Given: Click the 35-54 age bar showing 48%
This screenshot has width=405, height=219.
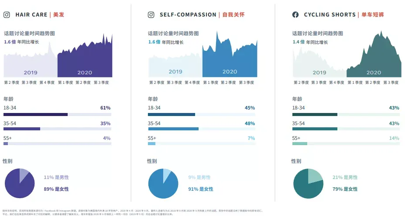Looking at the screenshot, I should pyautogui.click(x=202, y=129).
